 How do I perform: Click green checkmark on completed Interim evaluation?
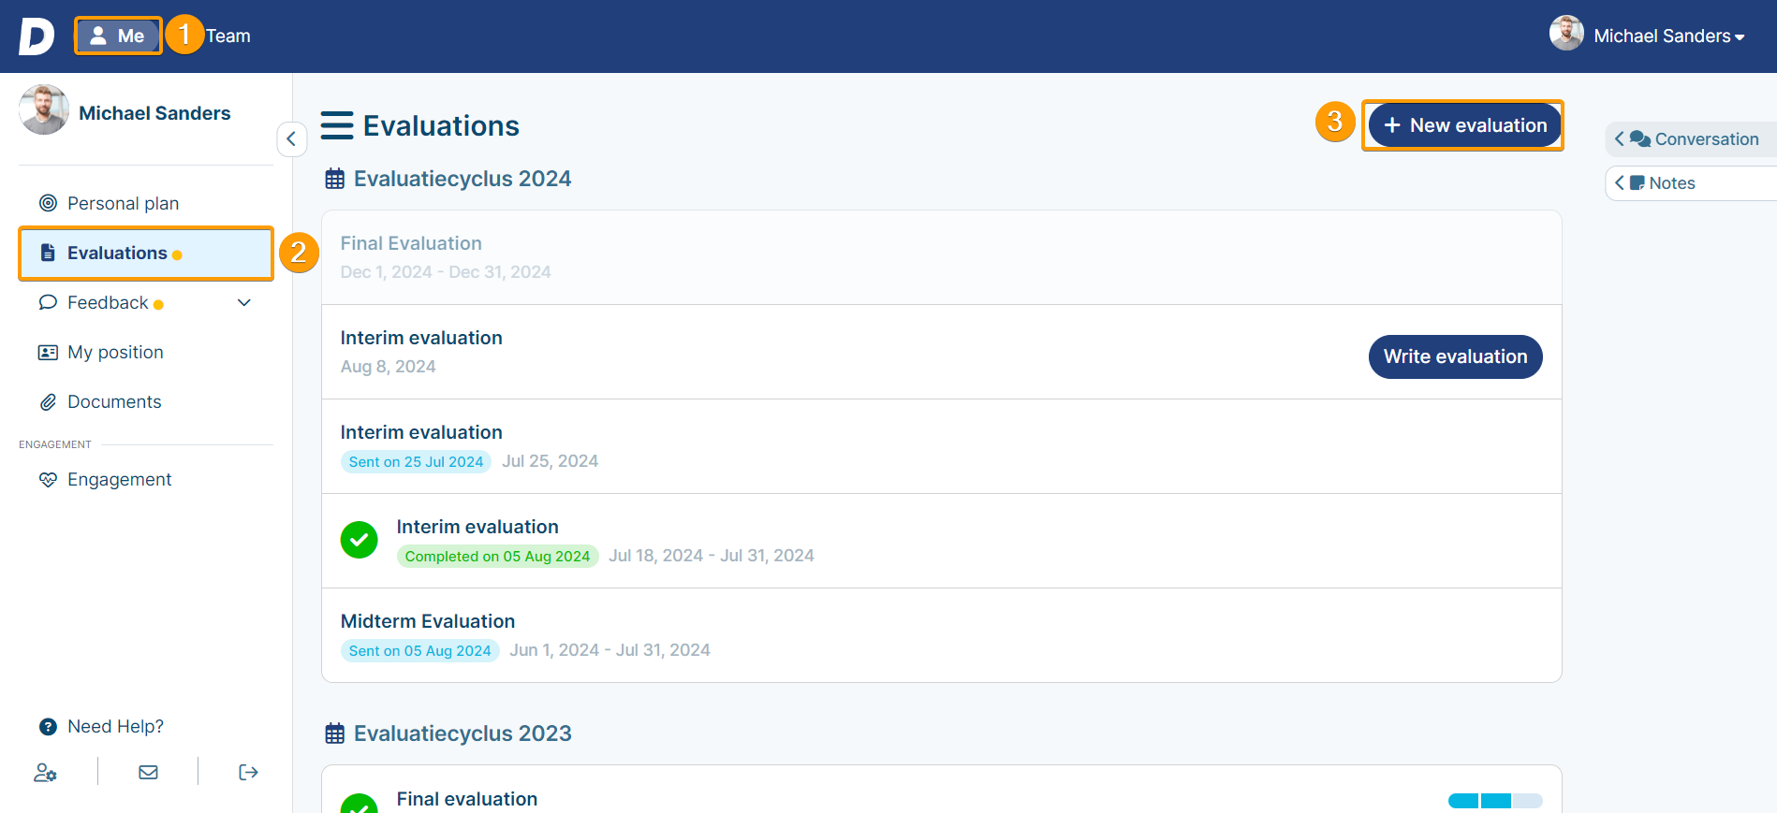point(359,540)
